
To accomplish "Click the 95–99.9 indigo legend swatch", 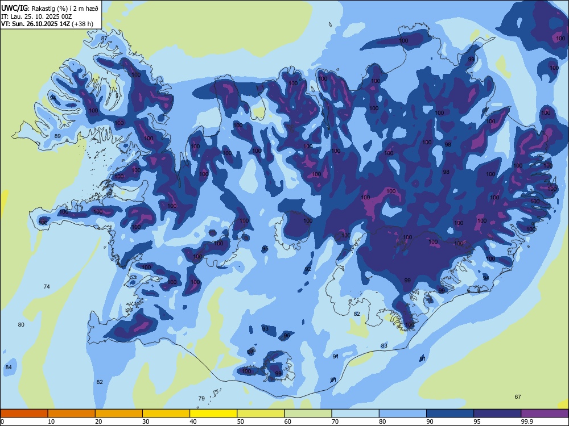I will click(497, 414).
